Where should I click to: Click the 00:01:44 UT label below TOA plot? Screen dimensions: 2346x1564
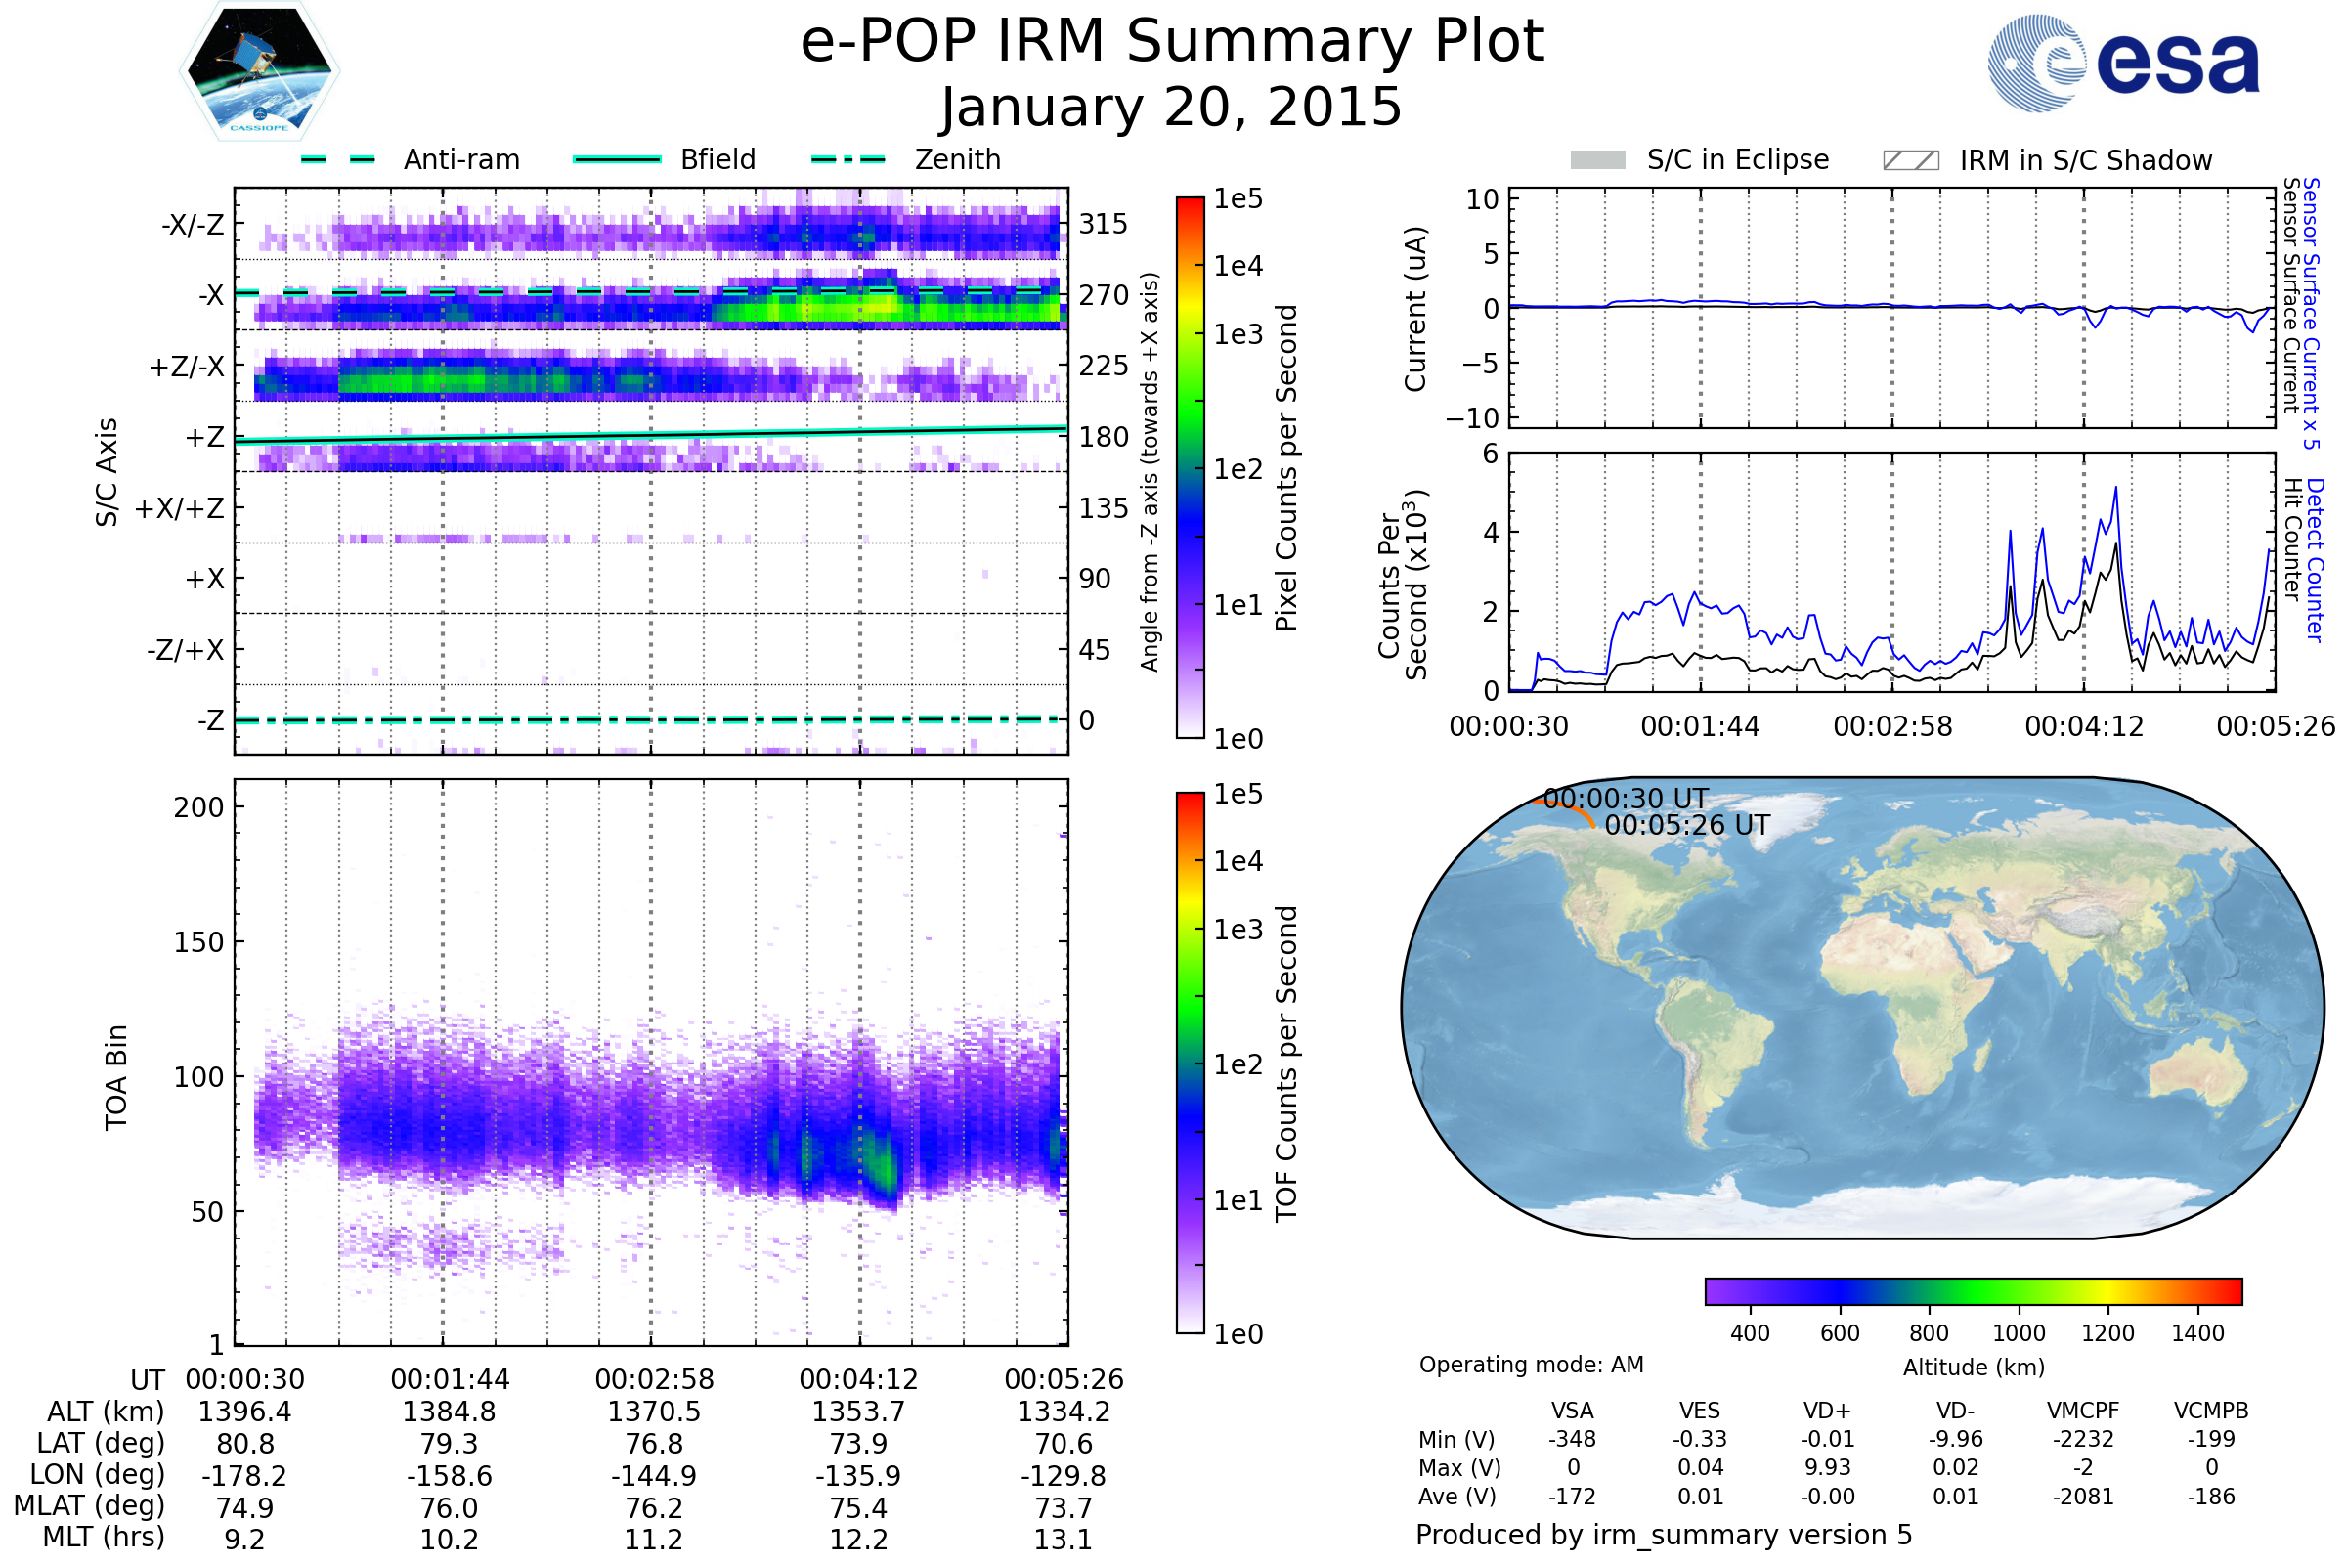450,1379
